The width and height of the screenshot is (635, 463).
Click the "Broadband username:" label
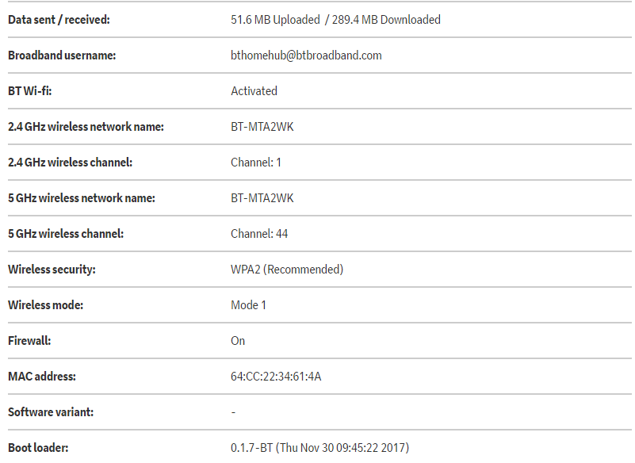pyautogui.click(x=62, y=55)
